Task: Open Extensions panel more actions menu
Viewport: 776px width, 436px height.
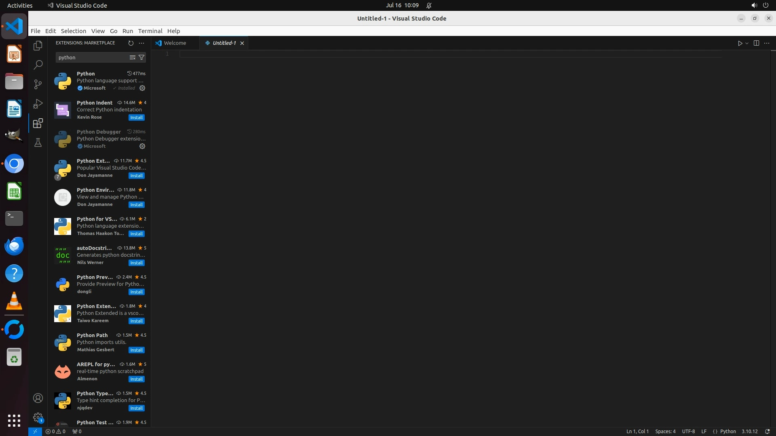Action: click(x=141, y=43)
